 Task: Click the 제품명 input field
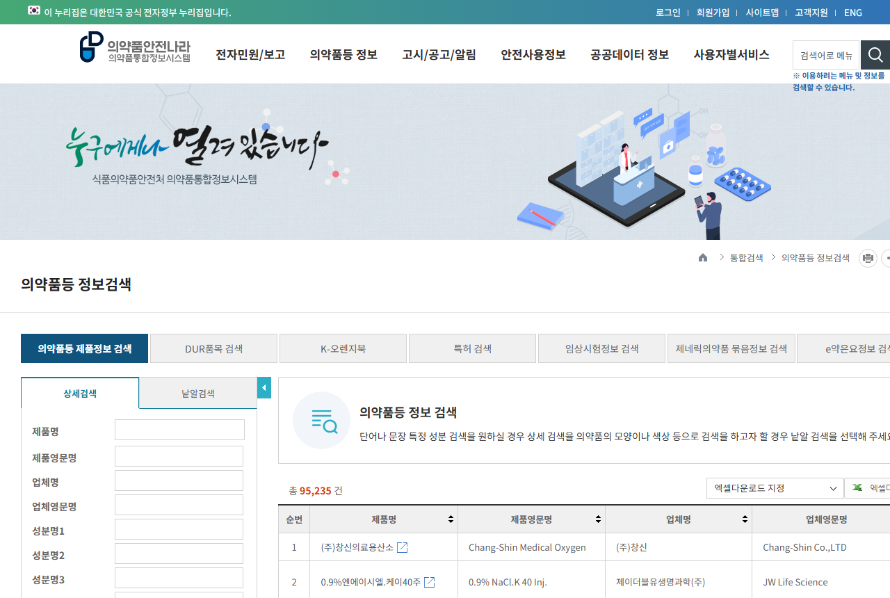179,430
